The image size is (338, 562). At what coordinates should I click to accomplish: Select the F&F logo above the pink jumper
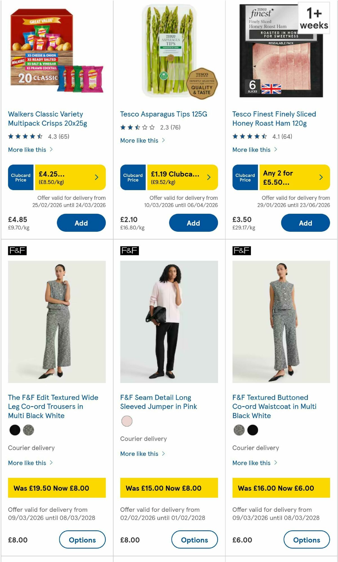[129, 250]
